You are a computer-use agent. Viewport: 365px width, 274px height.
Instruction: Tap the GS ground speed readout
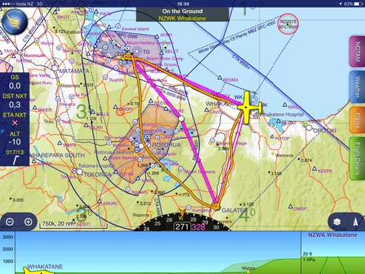pyautogui.click(x=14, y=83)
